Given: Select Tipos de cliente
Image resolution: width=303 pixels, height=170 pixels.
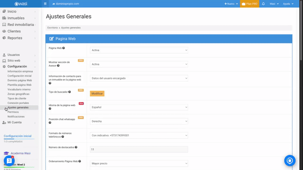Looking at the screenshot, I should pyautogui.click(x=17, y=99).
